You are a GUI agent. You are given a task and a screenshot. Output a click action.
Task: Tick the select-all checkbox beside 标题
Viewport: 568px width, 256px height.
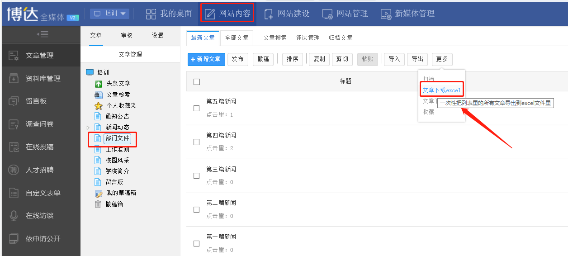click(x=196, y=82)
